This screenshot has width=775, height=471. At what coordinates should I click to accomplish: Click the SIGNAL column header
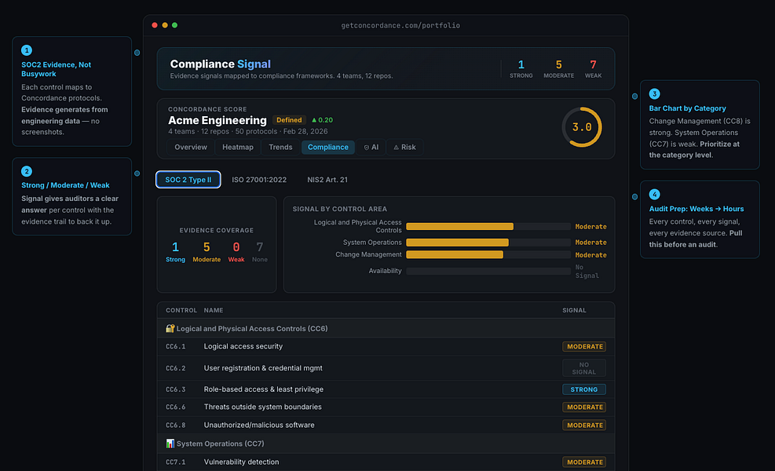coord(574,310)
